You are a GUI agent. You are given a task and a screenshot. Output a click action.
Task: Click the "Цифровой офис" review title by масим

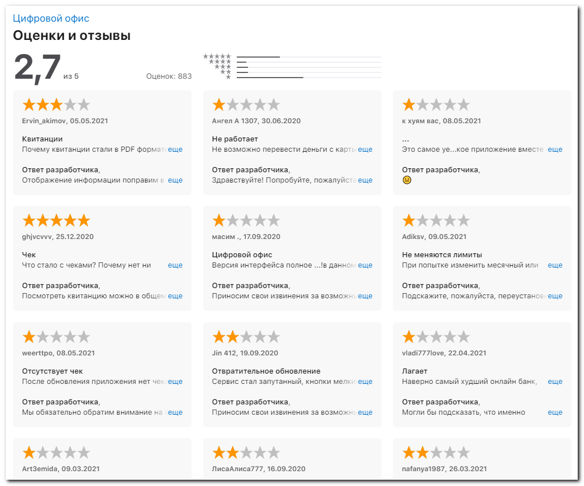point(242,255)
